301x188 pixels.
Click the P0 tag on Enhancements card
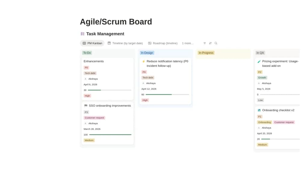(86, 68)
